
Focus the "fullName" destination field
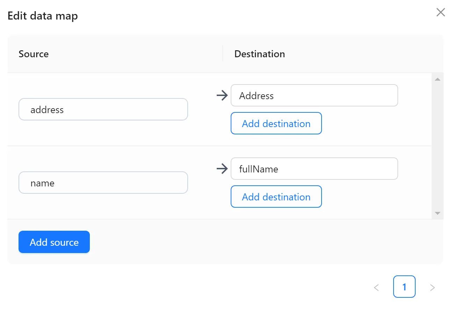coord(314,169)
